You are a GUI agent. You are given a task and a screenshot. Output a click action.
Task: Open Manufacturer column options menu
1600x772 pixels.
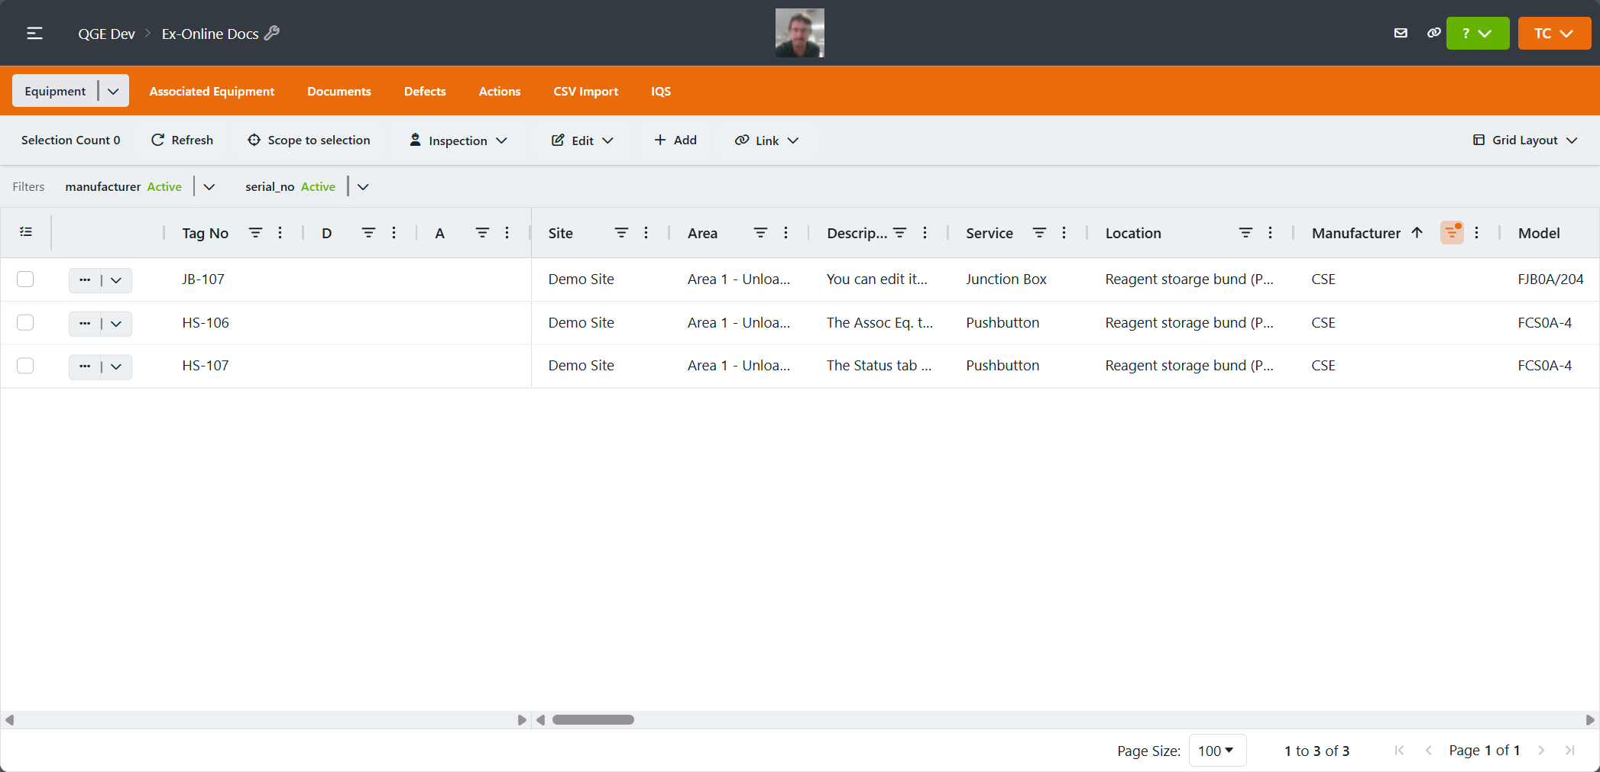pos(1477,233)
